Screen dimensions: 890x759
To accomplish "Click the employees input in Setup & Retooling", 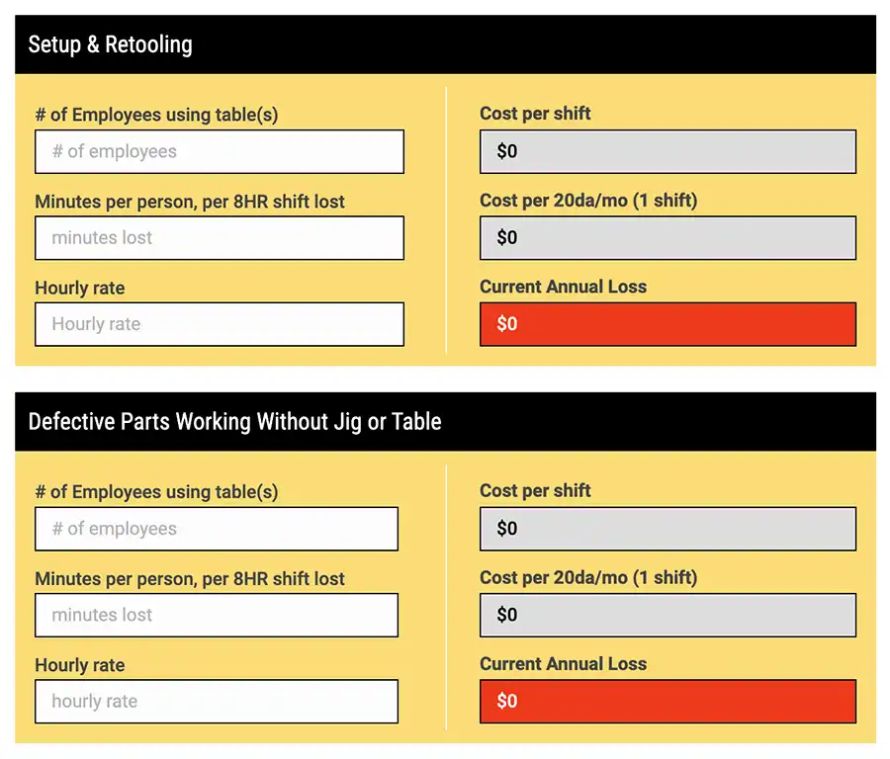I will 218,151.
